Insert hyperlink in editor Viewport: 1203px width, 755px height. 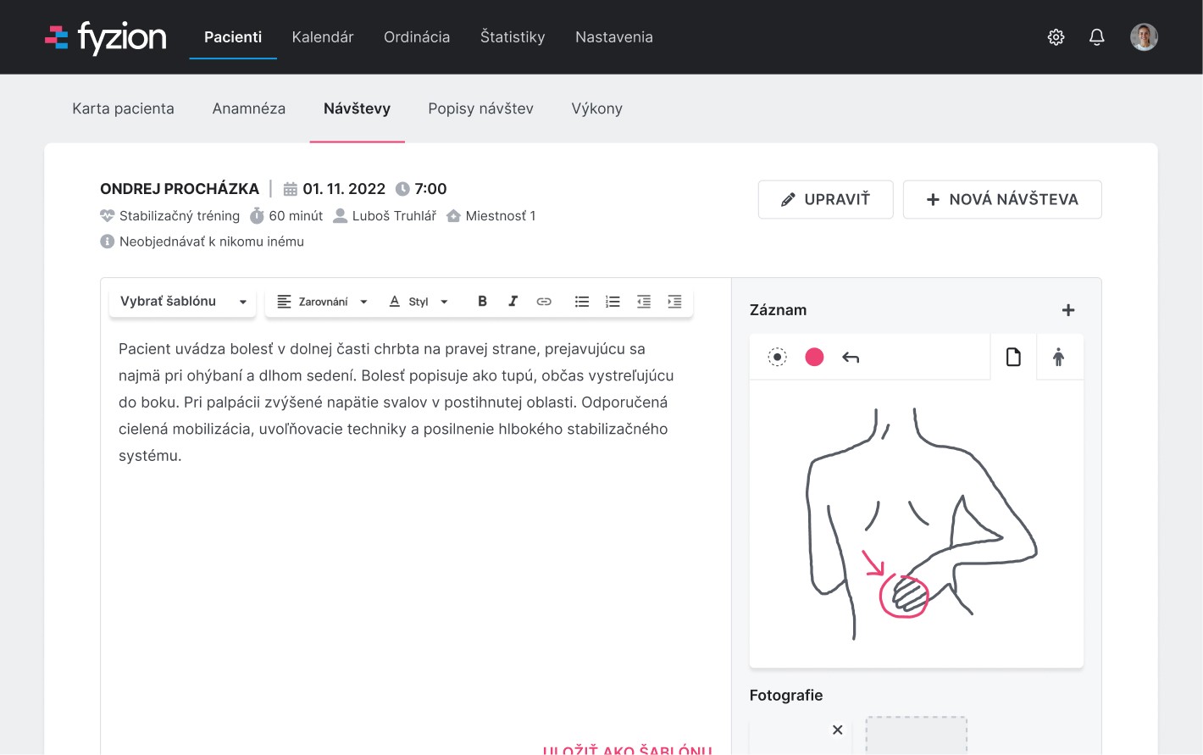tap(544, 302)
